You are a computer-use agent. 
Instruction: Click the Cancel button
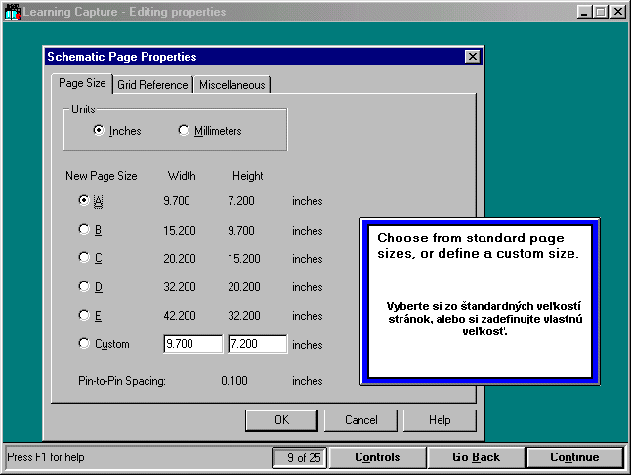pos(361,420)
